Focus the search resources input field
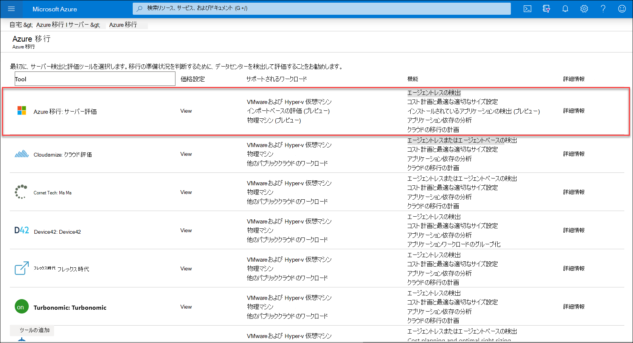The height and width of the screenshot is (343, 633). [321, 8]
